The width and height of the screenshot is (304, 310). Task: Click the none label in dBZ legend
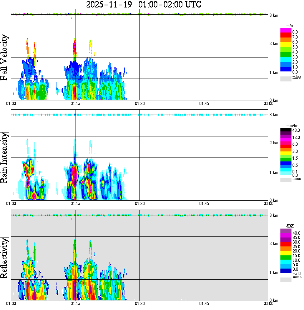[297, 277]
